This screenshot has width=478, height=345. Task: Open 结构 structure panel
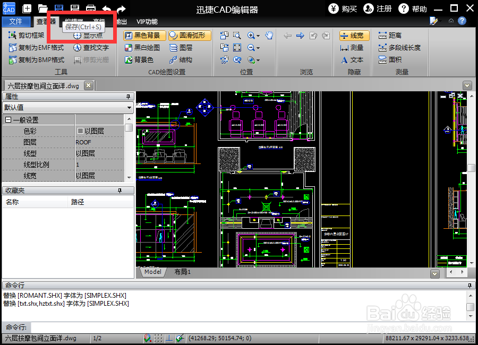click(x=181, y=60)
